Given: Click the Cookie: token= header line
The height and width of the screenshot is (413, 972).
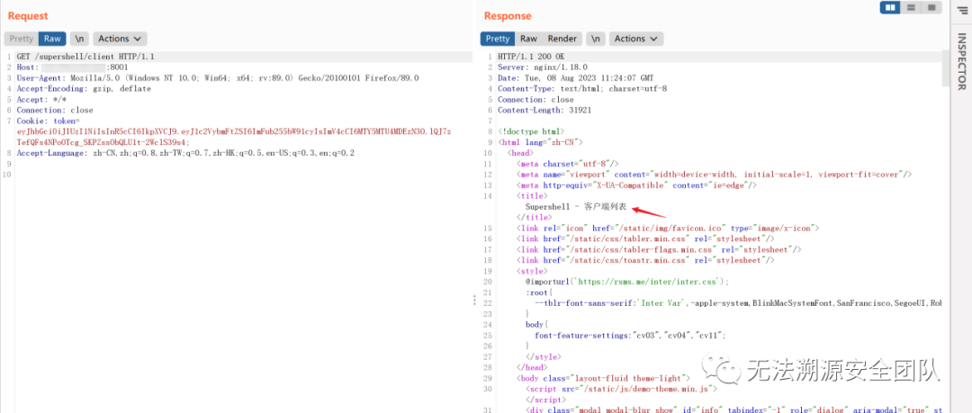Looking at the screenshot, I should click(49, 121).
